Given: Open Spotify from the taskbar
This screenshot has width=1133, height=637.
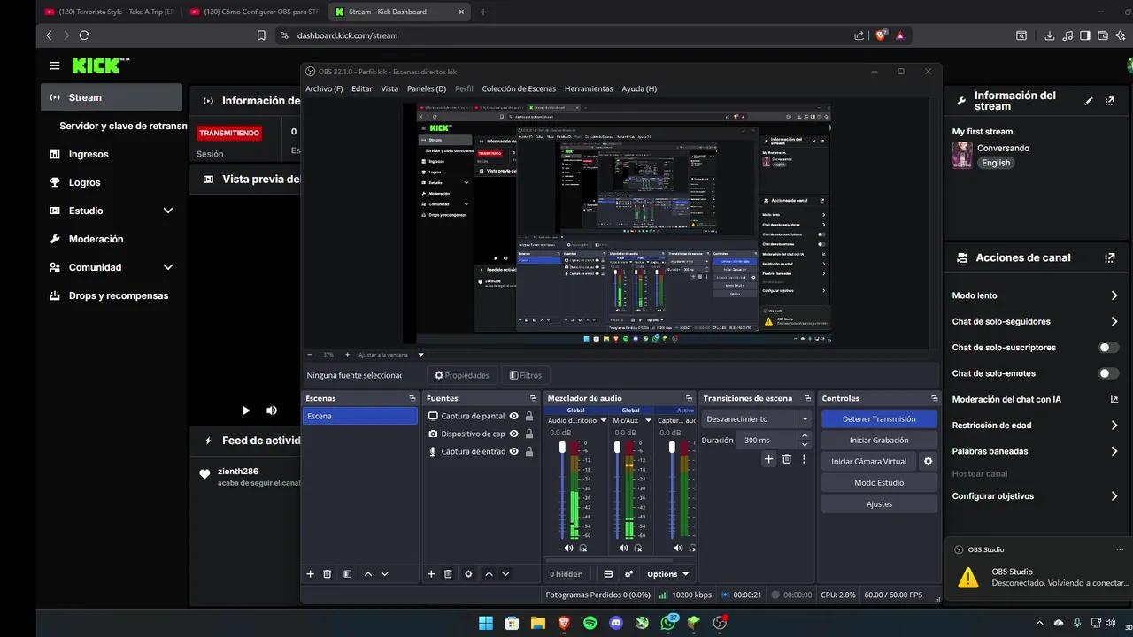Looking at the screenshot, I should point(590,623).
